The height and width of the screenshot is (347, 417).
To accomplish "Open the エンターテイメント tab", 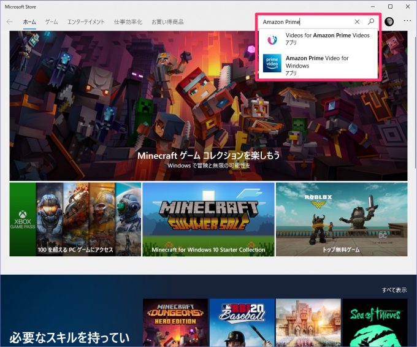I will click(x=86, y=22).
